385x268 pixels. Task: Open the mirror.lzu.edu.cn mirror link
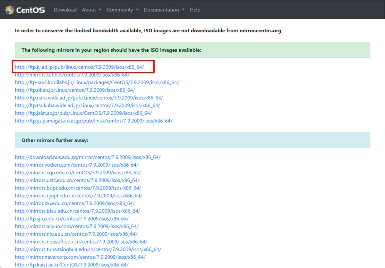coord(75,204)
